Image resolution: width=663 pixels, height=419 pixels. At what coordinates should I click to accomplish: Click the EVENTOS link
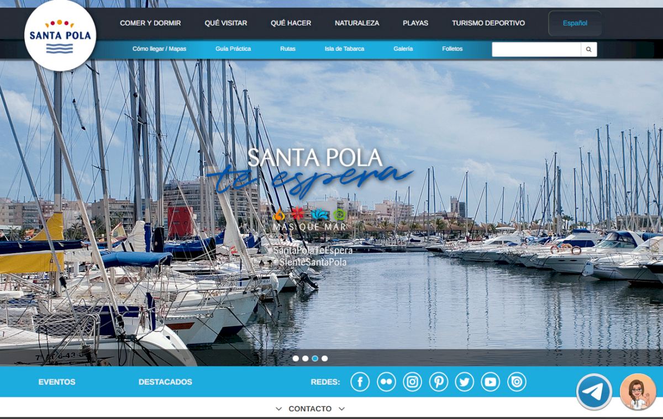pos(57,381)
